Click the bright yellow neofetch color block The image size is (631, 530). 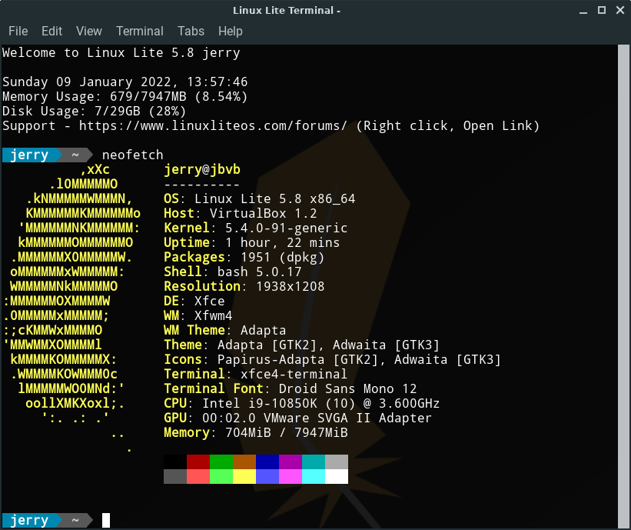pos(244,476)
